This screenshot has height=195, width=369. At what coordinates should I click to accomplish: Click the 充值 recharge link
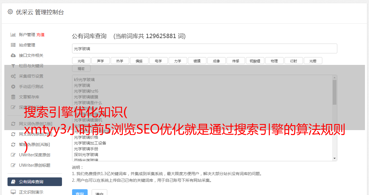40,35
